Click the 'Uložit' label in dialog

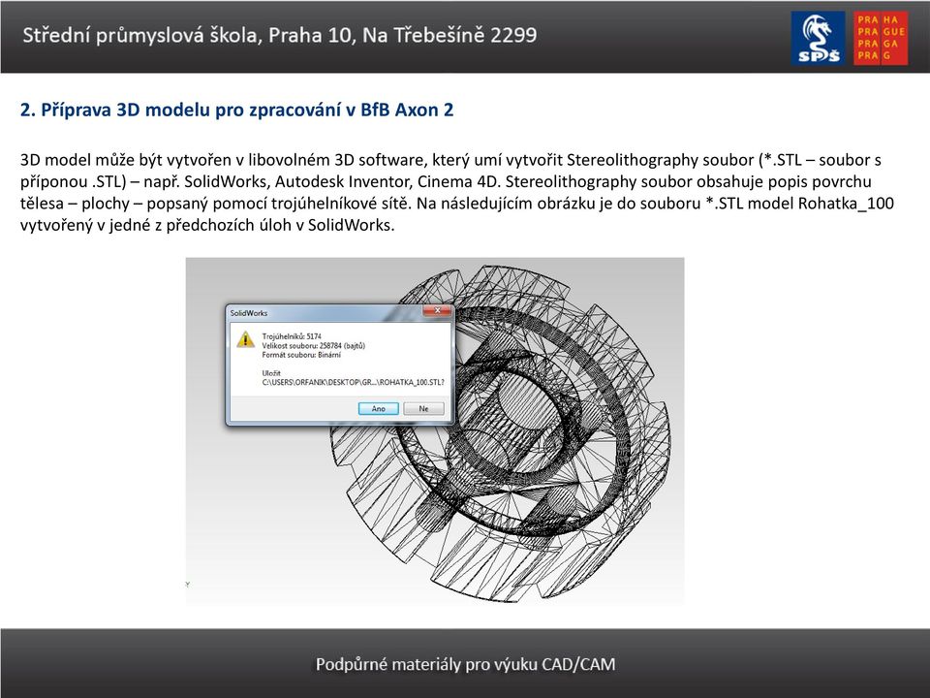tap(271, 373)
